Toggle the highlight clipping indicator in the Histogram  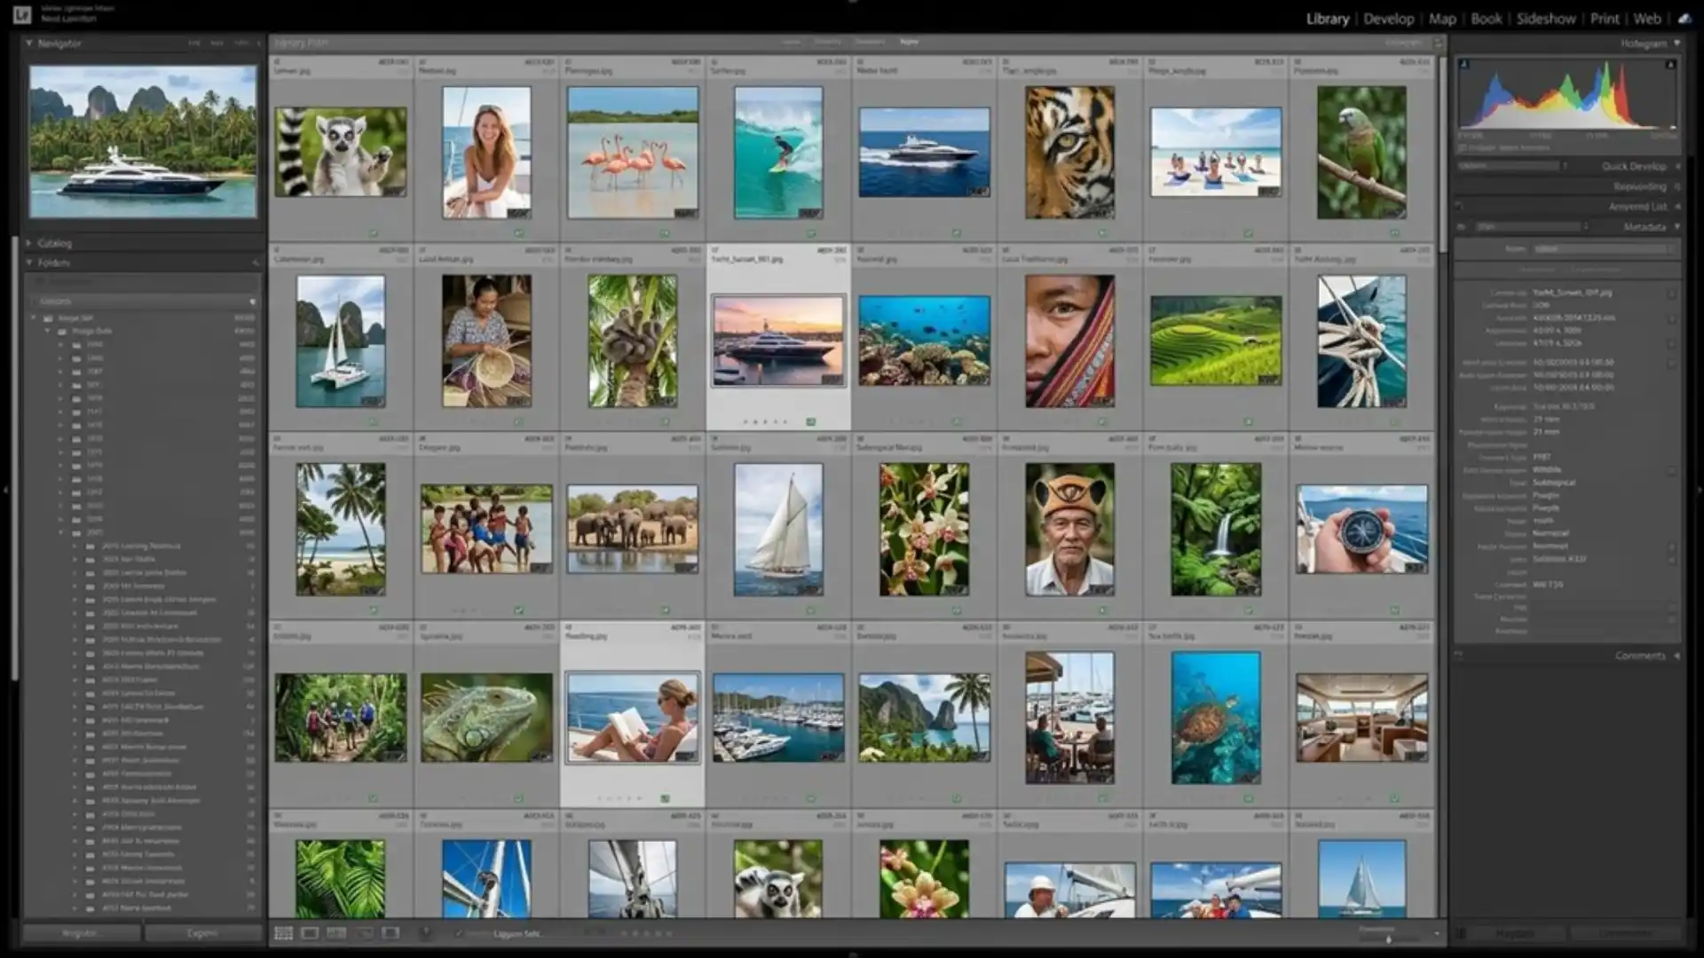pyautogui.click(x=1670, y=64)
